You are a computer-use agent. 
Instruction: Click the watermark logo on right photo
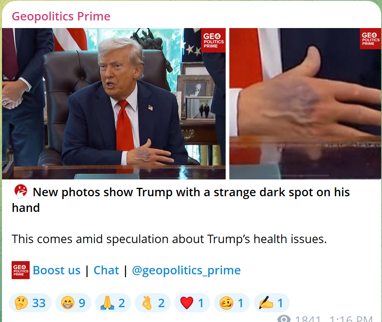370,39
